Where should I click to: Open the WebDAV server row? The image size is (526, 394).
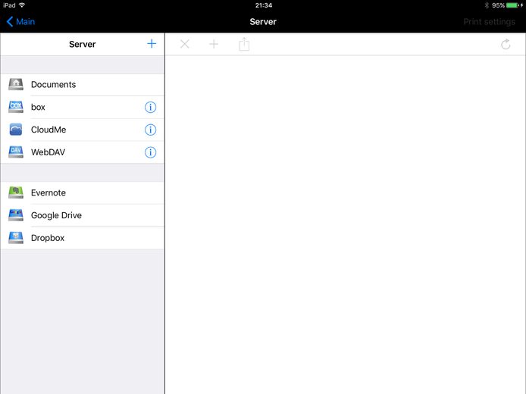click(x=82, y=152)
